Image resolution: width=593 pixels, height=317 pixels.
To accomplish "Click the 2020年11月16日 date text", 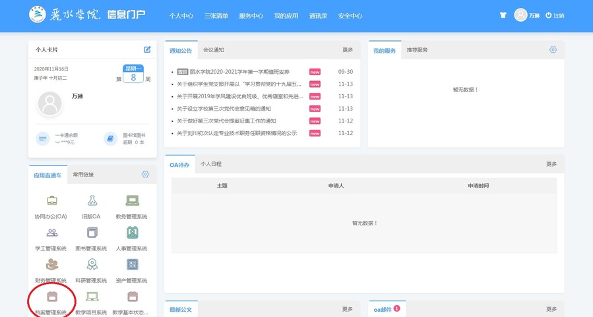I will click(x=51, y=69).
